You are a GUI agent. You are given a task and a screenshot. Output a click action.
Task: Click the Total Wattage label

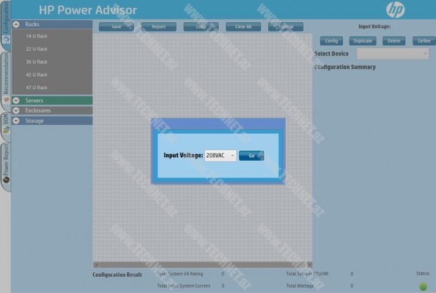click(x=300, y=286)
